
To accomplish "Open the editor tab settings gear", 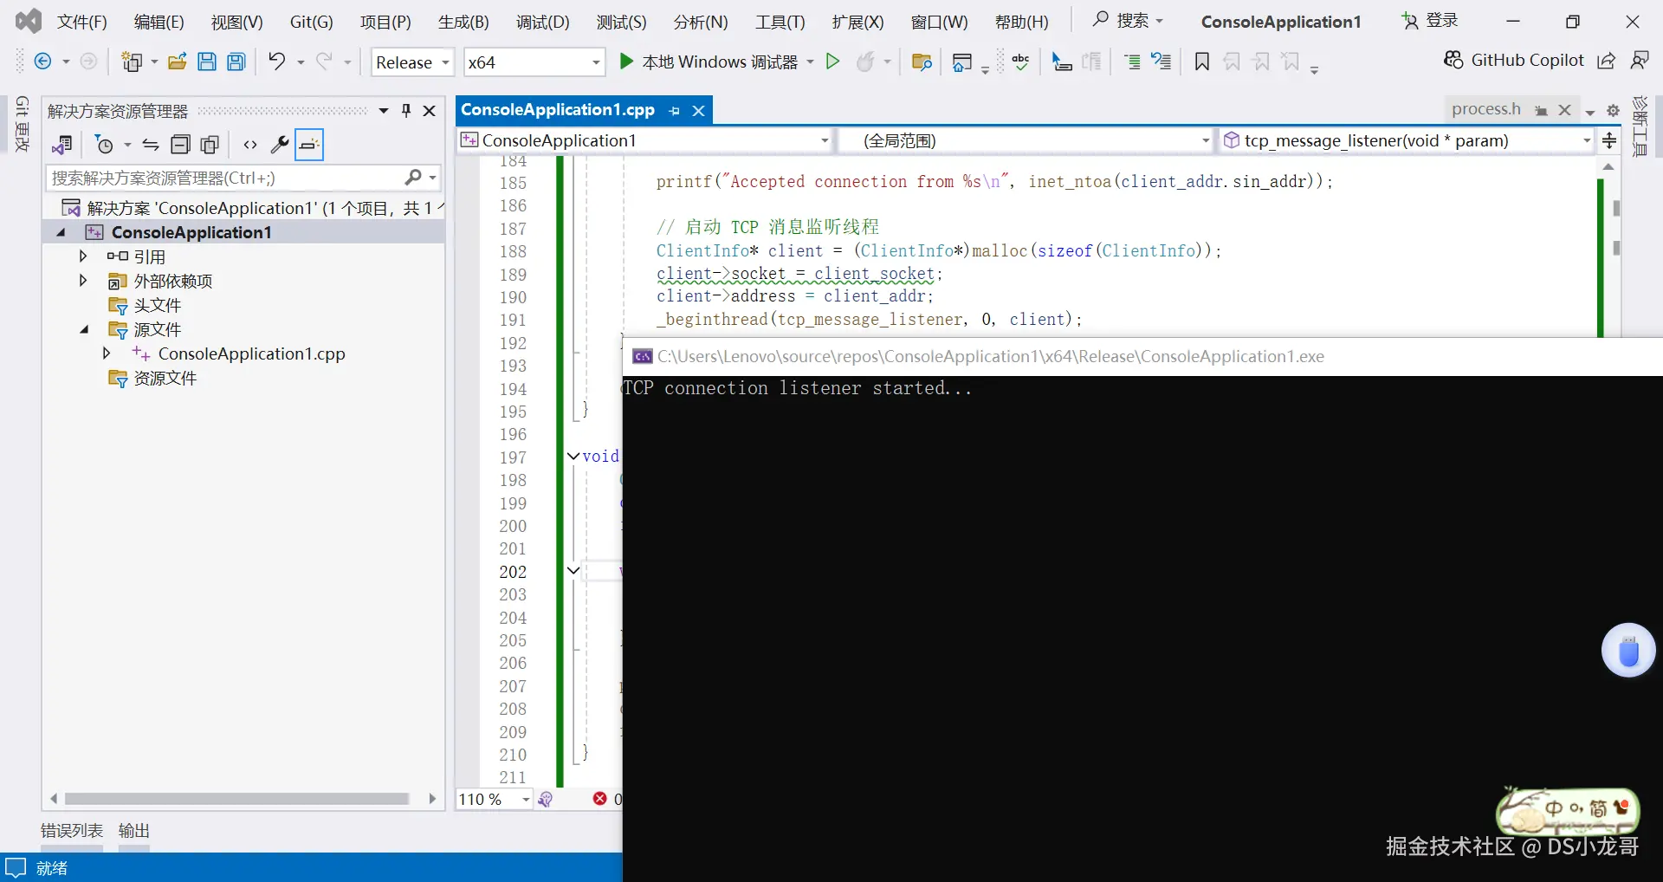I will pos(1613,111).
